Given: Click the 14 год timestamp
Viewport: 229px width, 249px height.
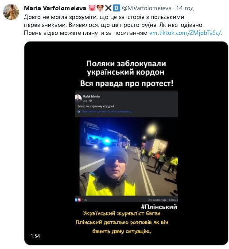Looking at the screenshot, I should pos(185,8).
